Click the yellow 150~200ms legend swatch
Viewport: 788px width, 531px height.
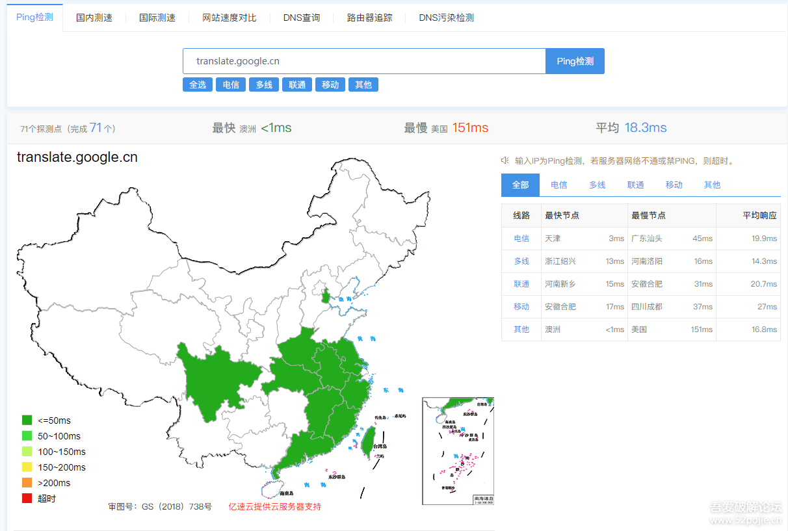click(27, 467)
